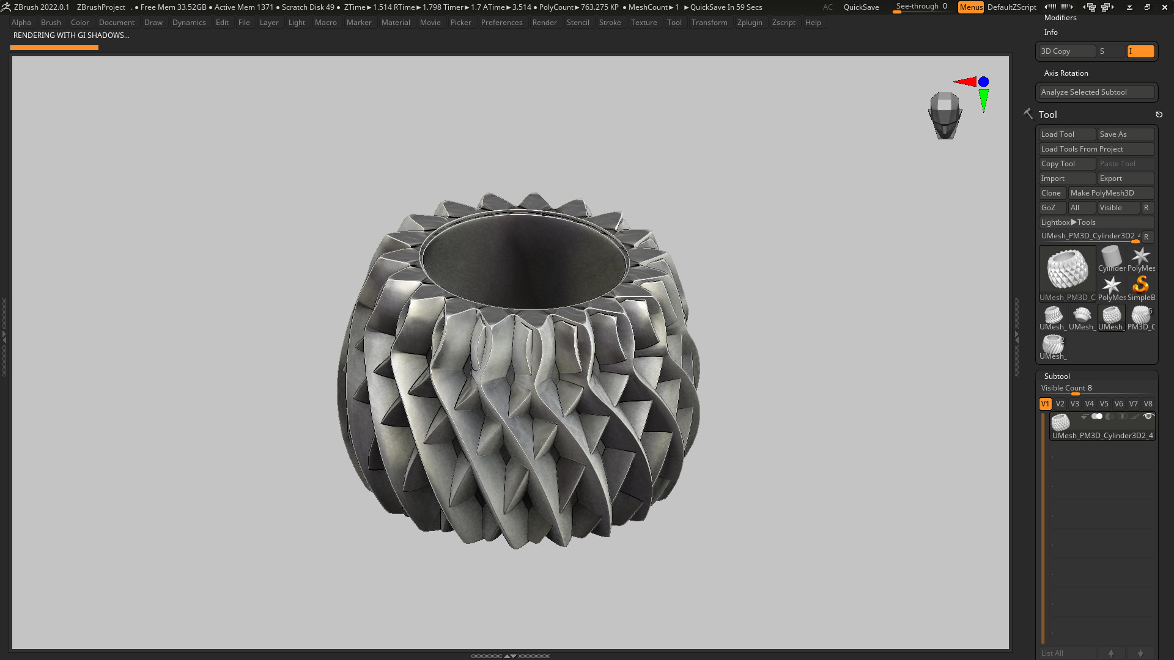Toggle the orange I button beside 3D Copy
The width and height of the screenshot is (1174, 660).
[1141, 51]
